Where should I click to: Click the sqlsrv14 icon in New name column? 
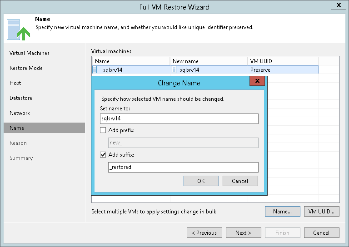coord(174,70)
